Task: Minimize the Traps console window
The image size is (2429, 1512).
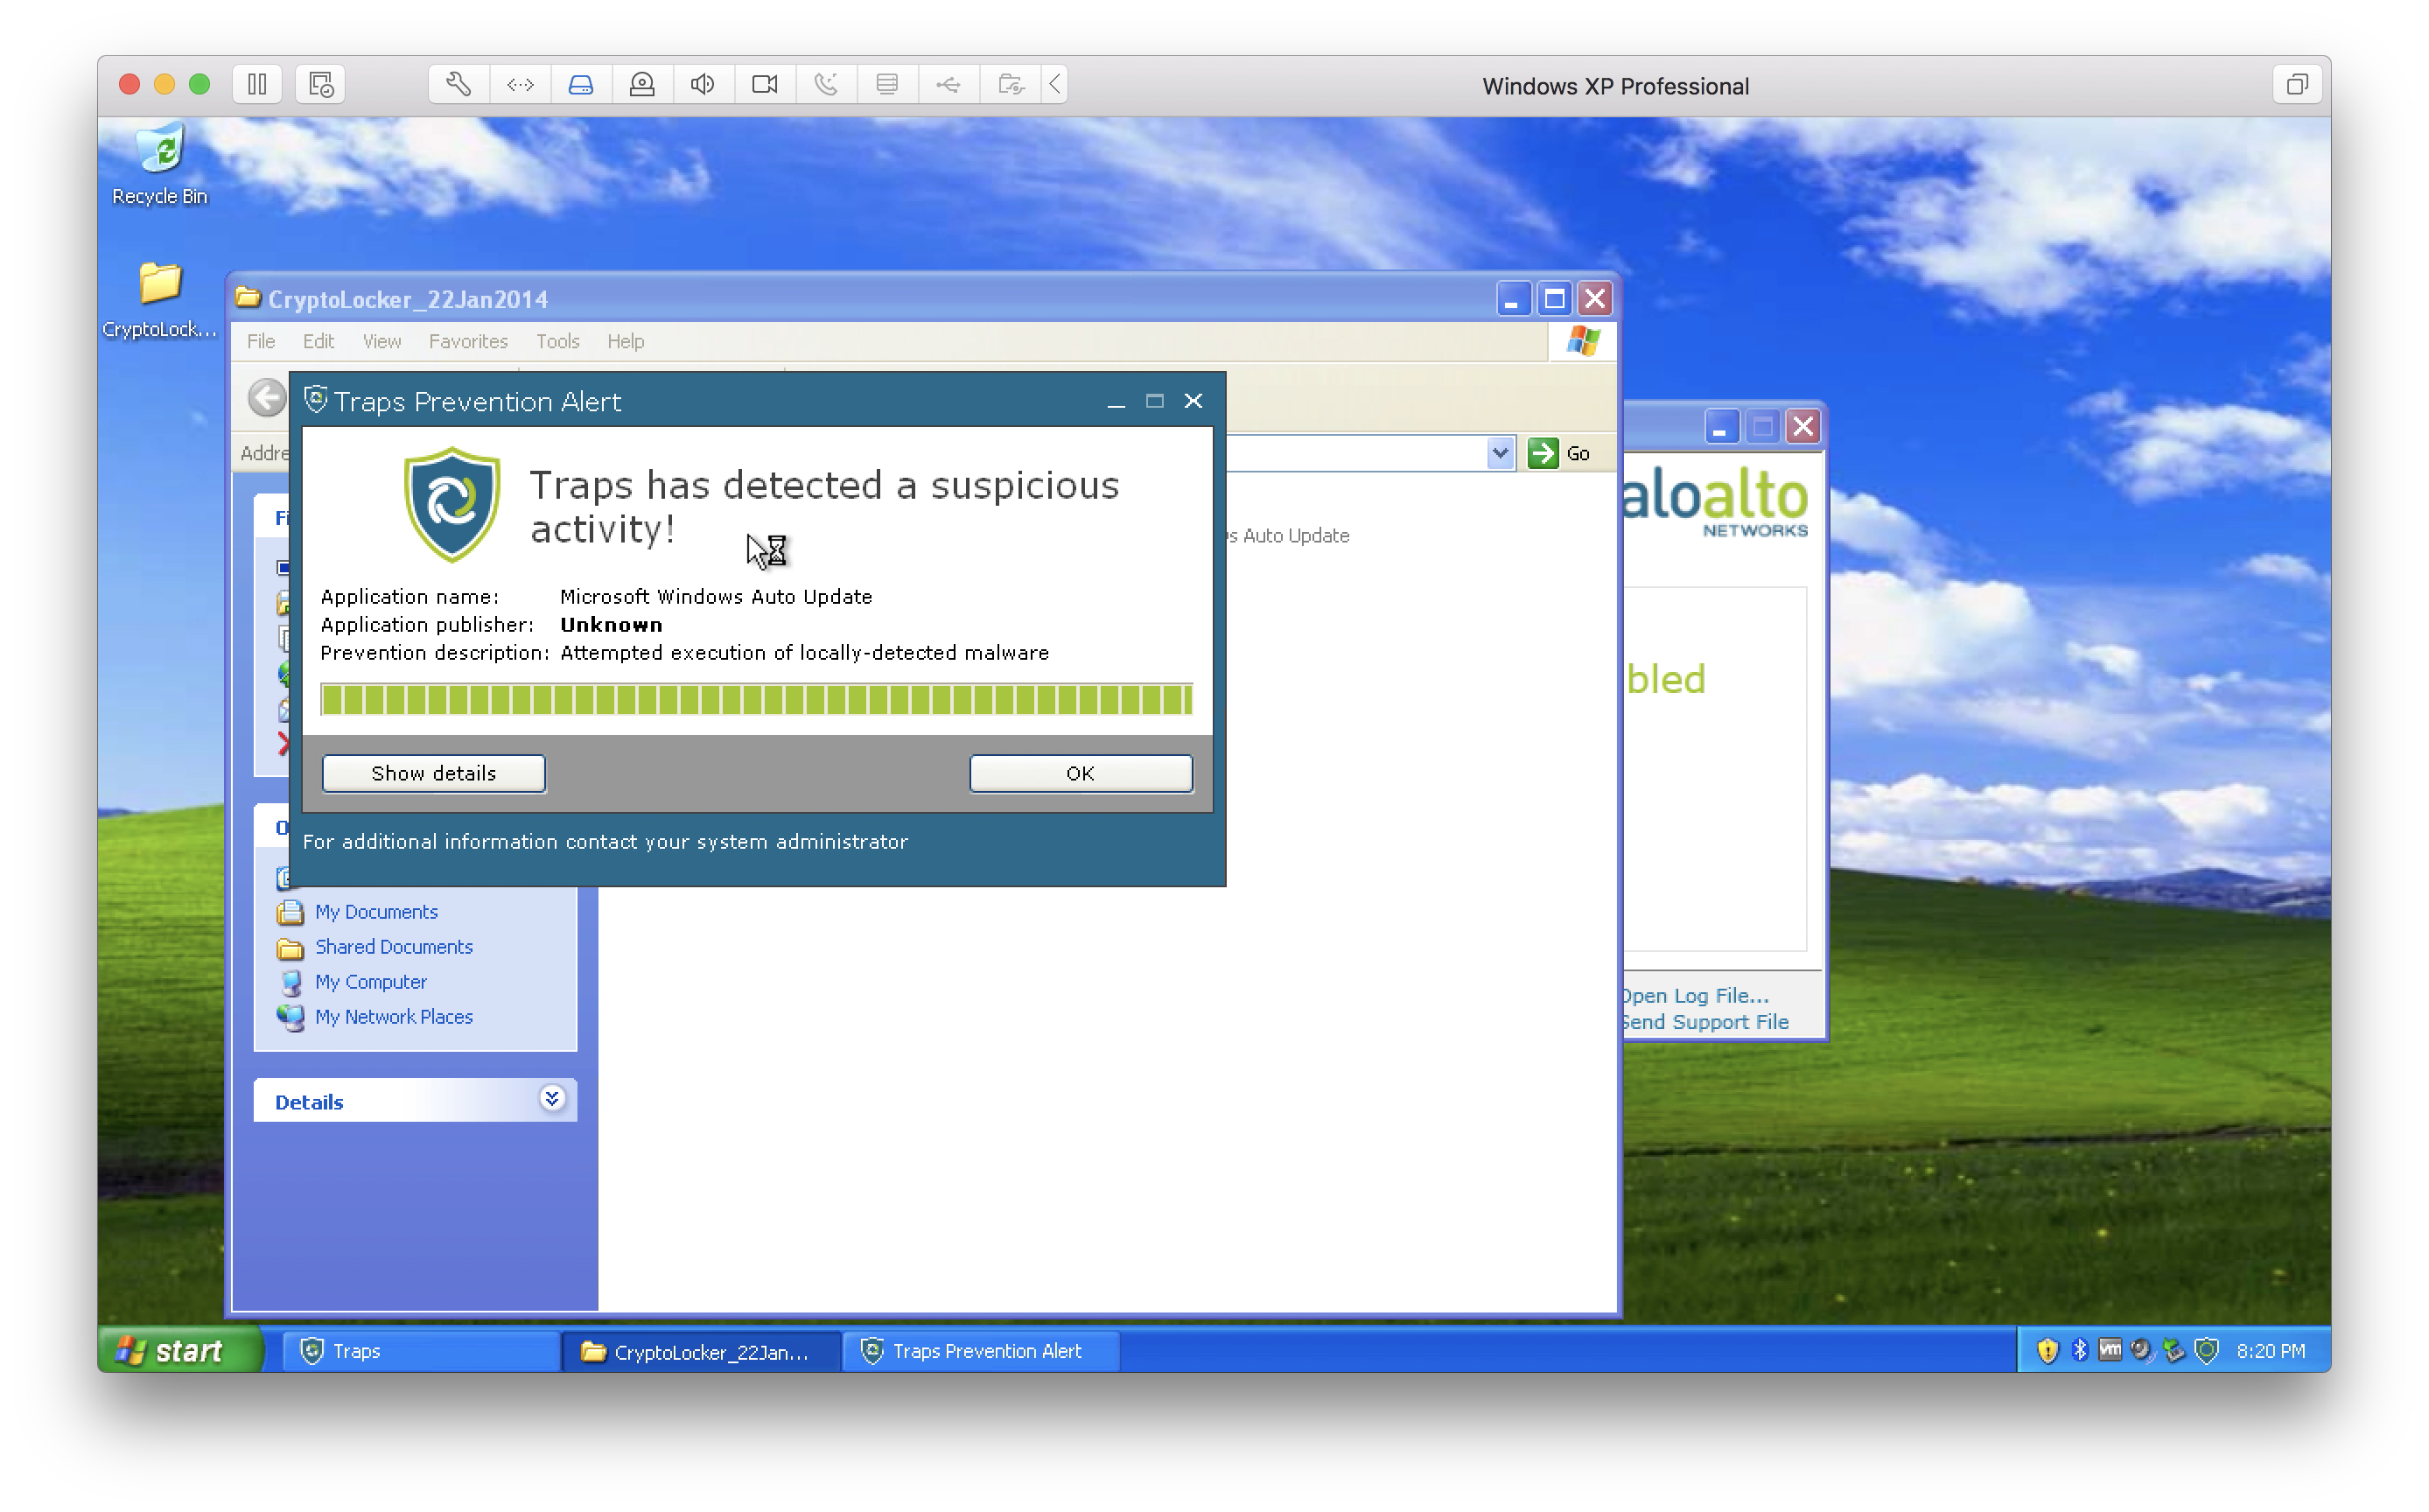Action: pos(1721,427)
